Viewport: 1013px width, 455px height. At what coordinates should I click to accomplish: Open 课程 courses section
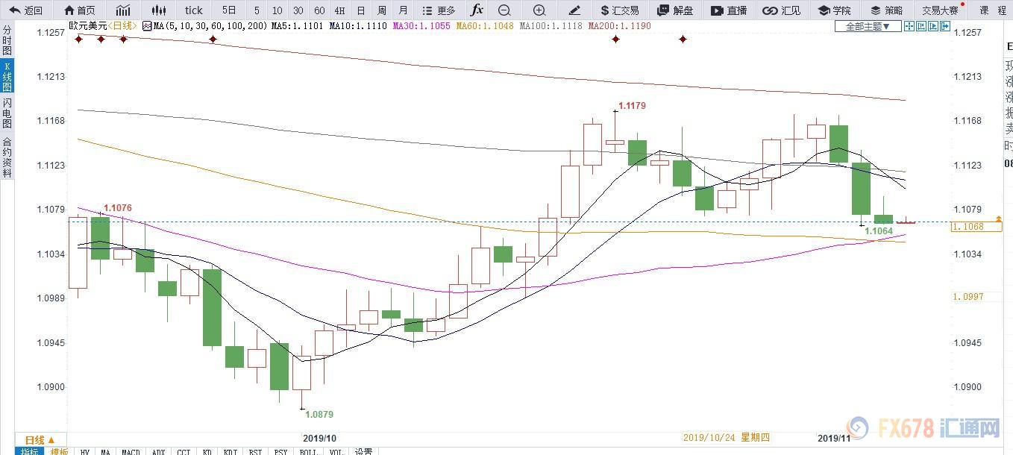(993, 10)
